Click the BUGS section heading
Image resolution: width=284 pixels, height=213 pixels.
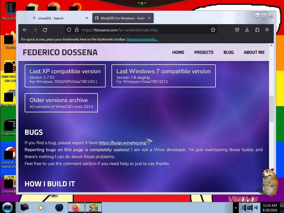point(34,132)
